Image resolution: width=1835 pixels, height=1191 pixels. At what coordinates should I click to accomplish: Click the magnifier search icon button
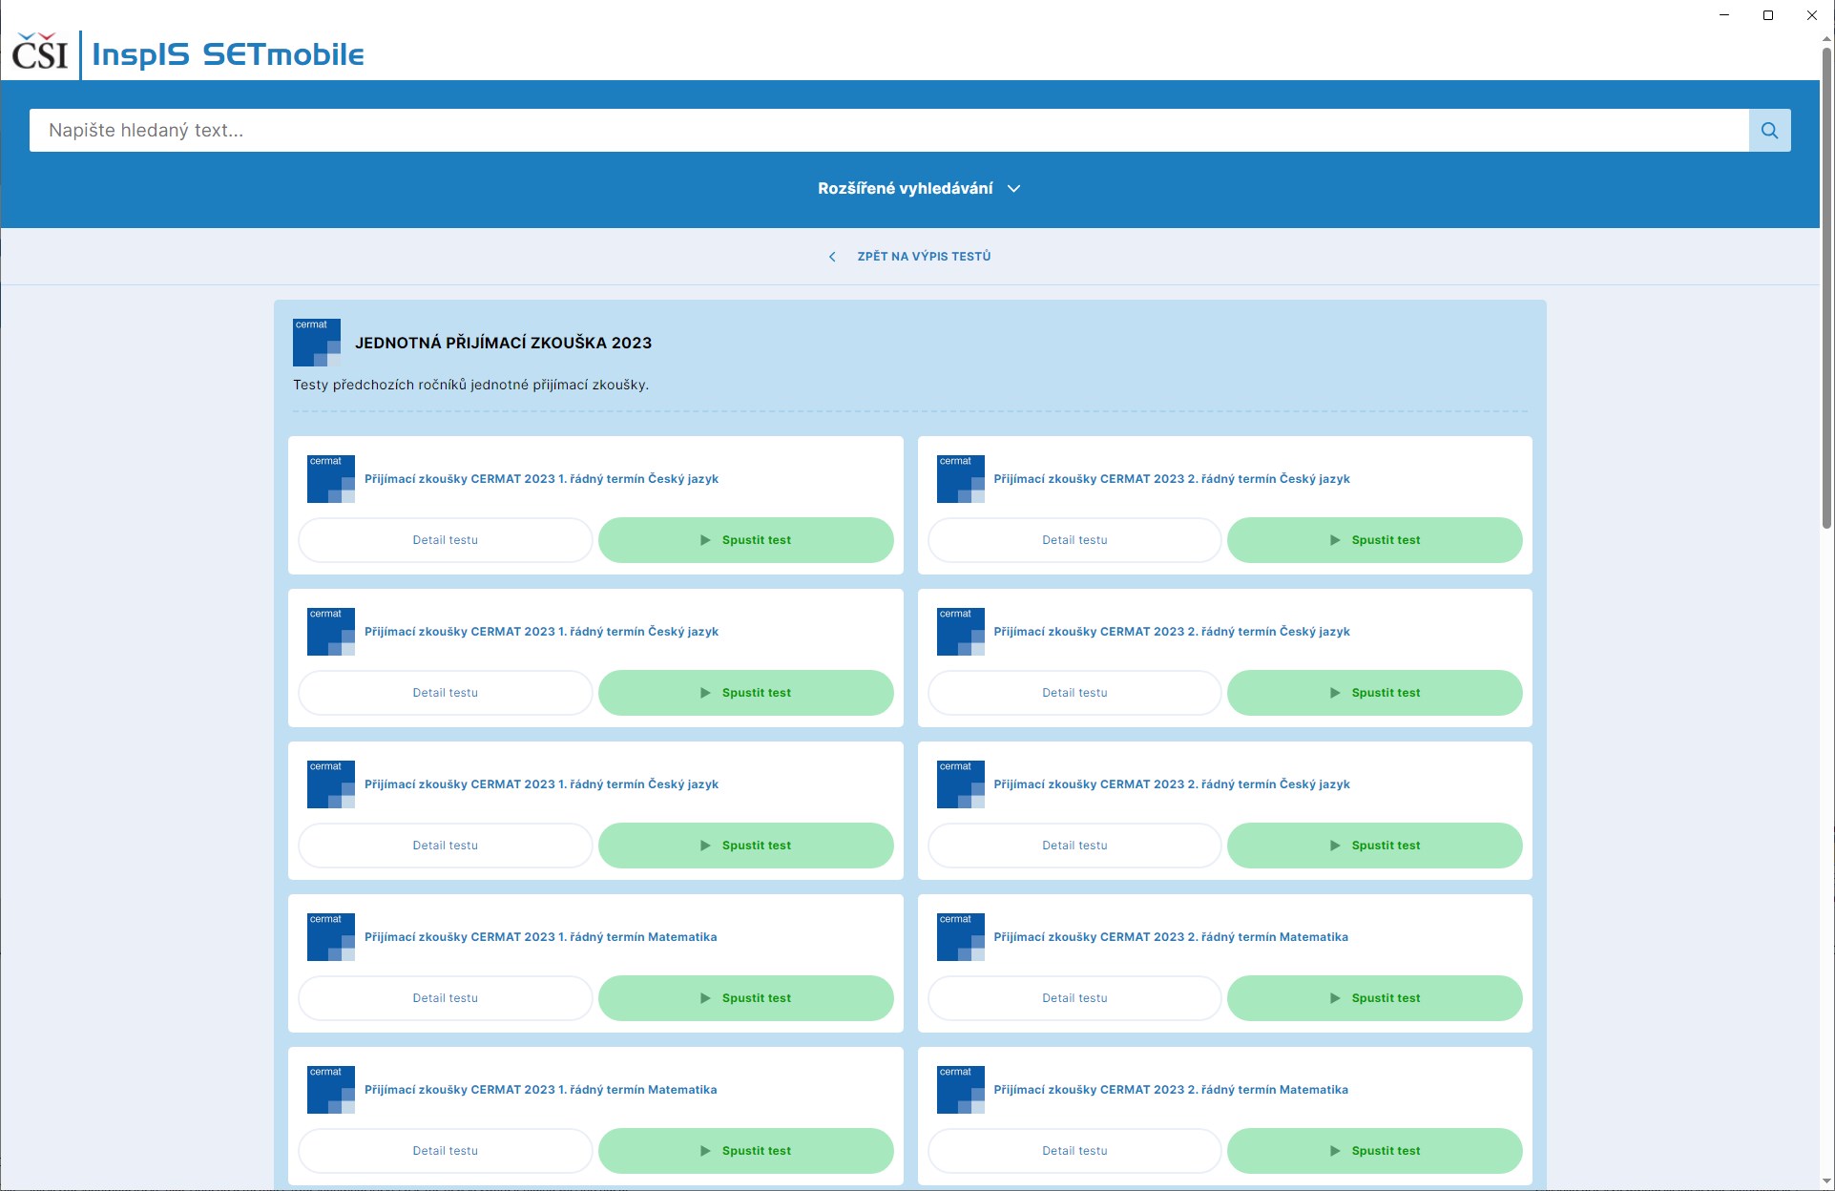point(1769,131)
